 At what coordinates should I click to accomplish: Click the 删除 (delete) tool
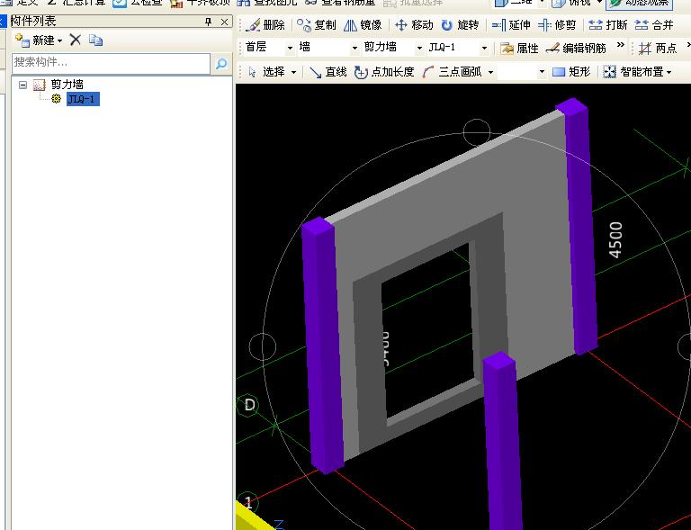(x=265, y=25)
